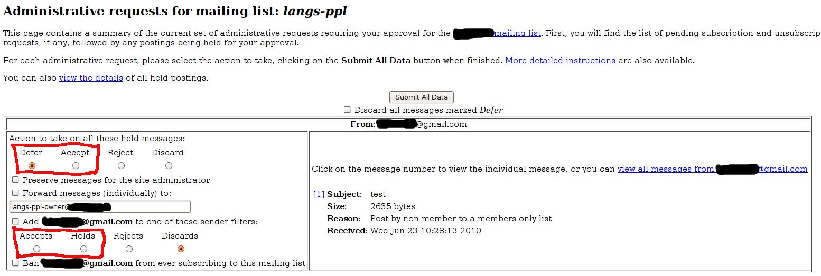
Task: Open message number [1] link
Action: [x=319, y=194]
